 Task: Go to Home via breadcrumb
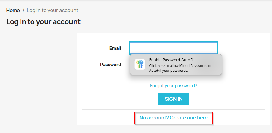[x=13, y=10]
